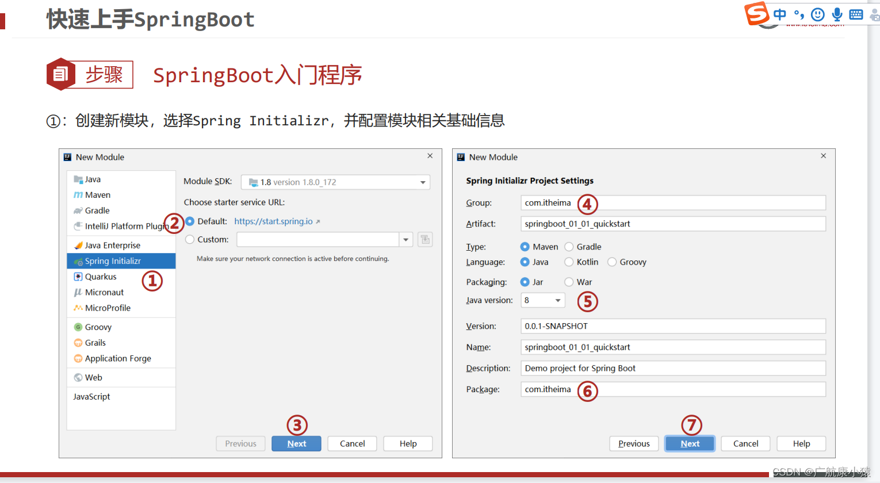
Task: Choose Kotlin as the project language
Action: pyautogui.click(x=570, y=262)
